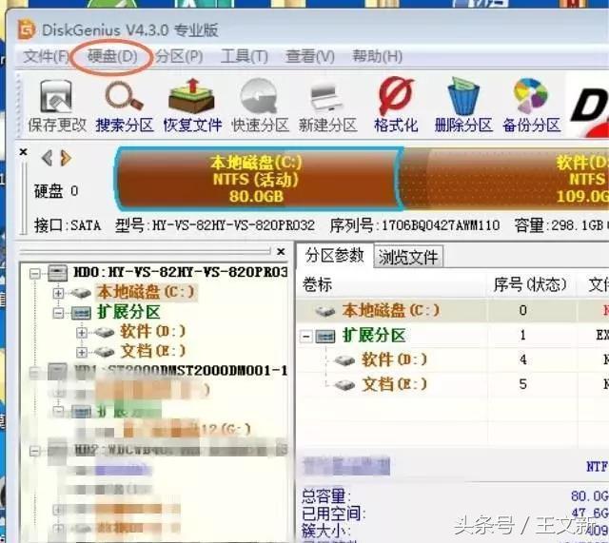The image size is (609, 543).
Task: Click the Search Partition (搜索分区) icon
Action: (124, 105)
